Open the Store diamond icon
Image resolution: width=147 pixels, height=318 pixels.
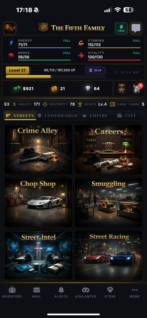110,293
